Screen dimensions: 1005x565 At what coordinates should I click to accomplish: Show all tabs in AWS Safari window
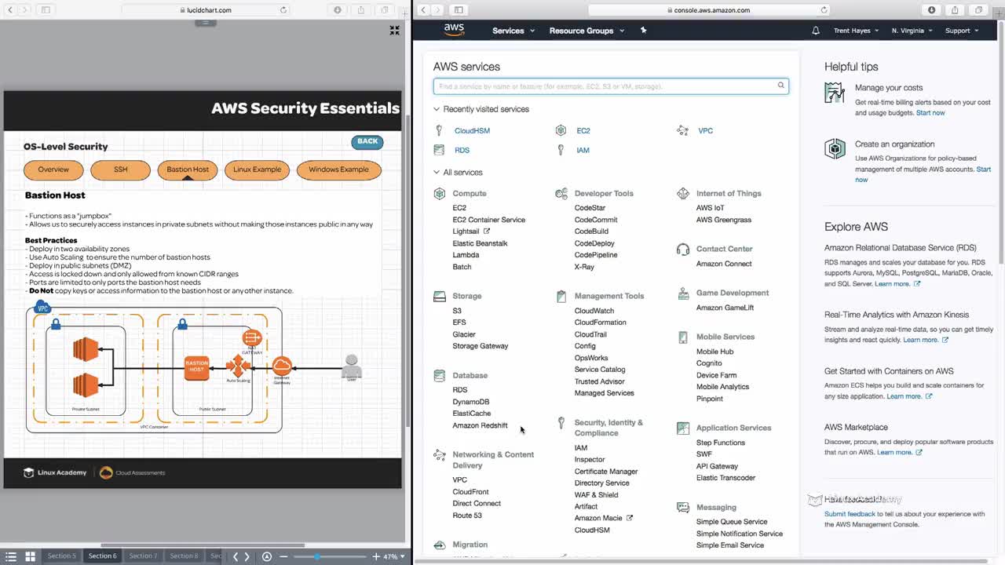point(978,10)
